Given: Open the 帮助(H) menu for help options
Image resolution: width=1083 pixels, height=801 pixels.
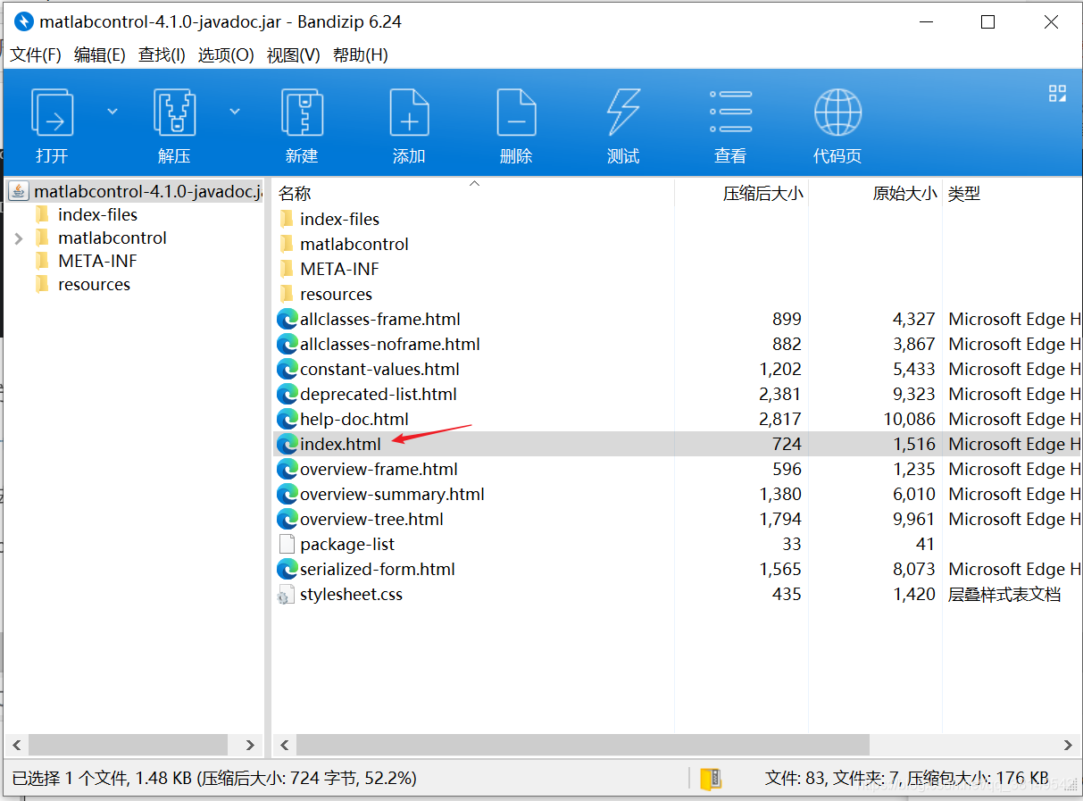Looking at the screenshot, I should click(x=360, y=54).
